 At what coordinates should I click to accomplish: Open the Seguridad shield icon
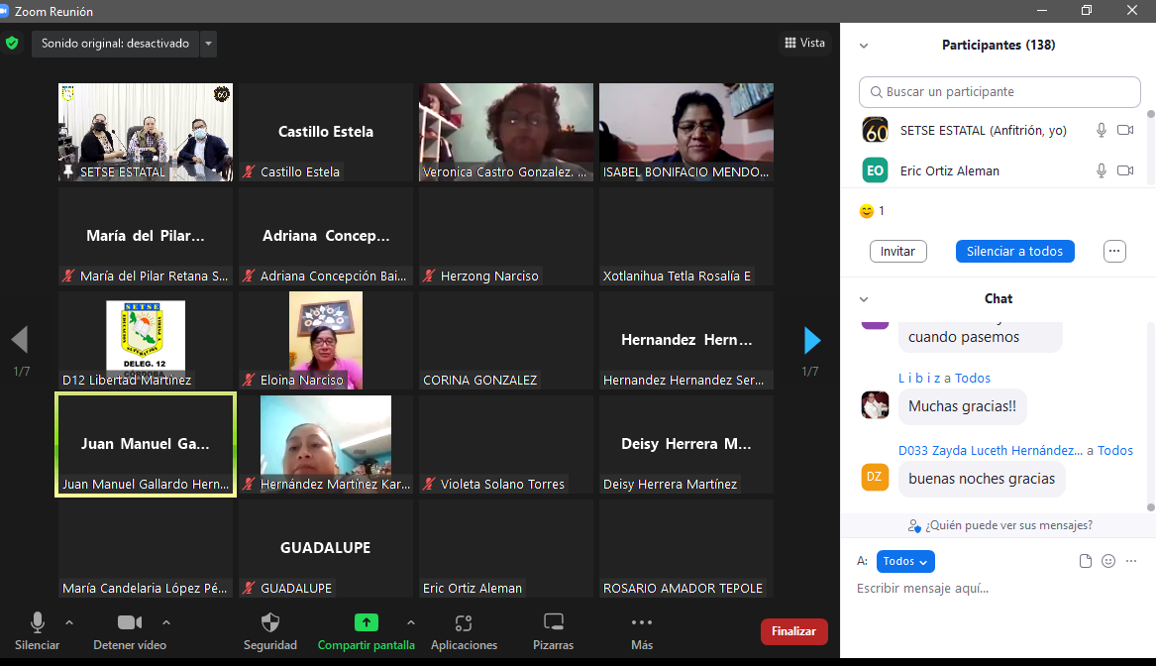(270, 622)
